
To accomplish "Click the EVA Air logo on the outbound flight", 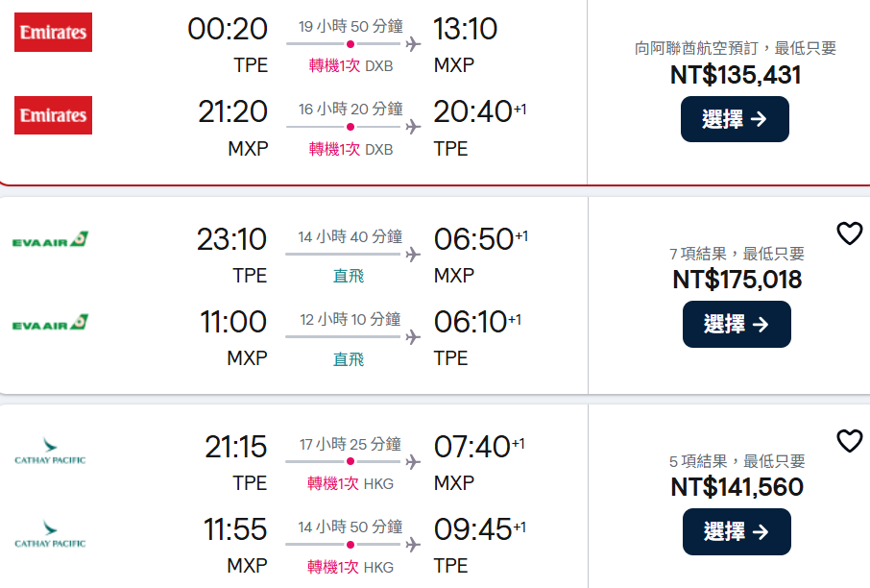I will tap(50, 240).
